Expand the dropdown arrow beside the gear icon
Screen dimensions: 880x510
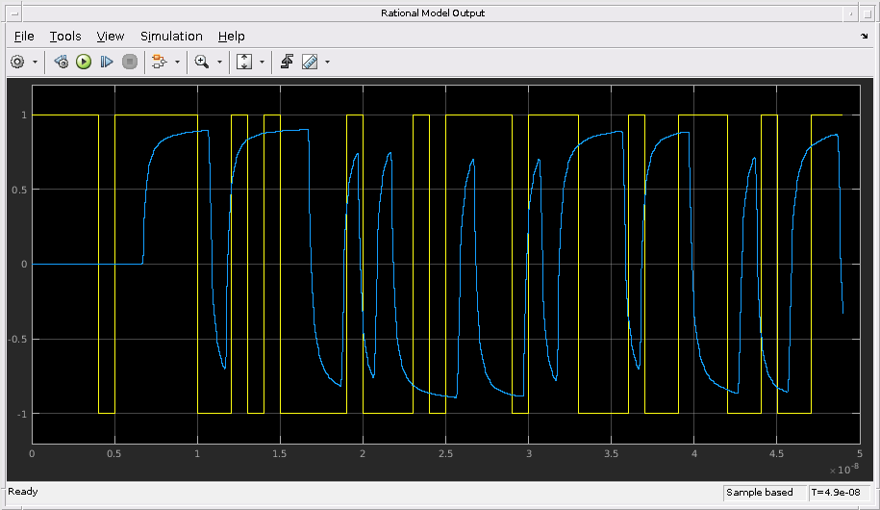pyautogui.click(x=36, y=62)
